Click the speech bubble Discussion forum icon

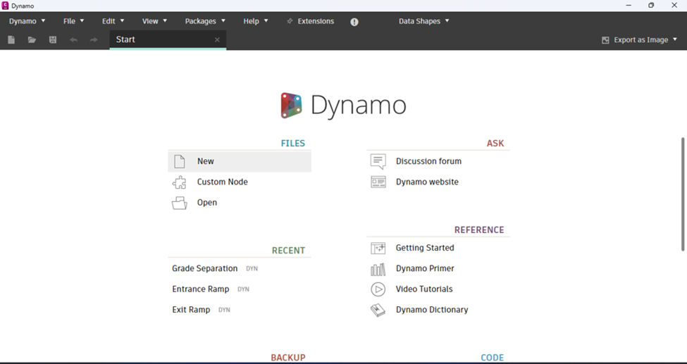point(378,161)
